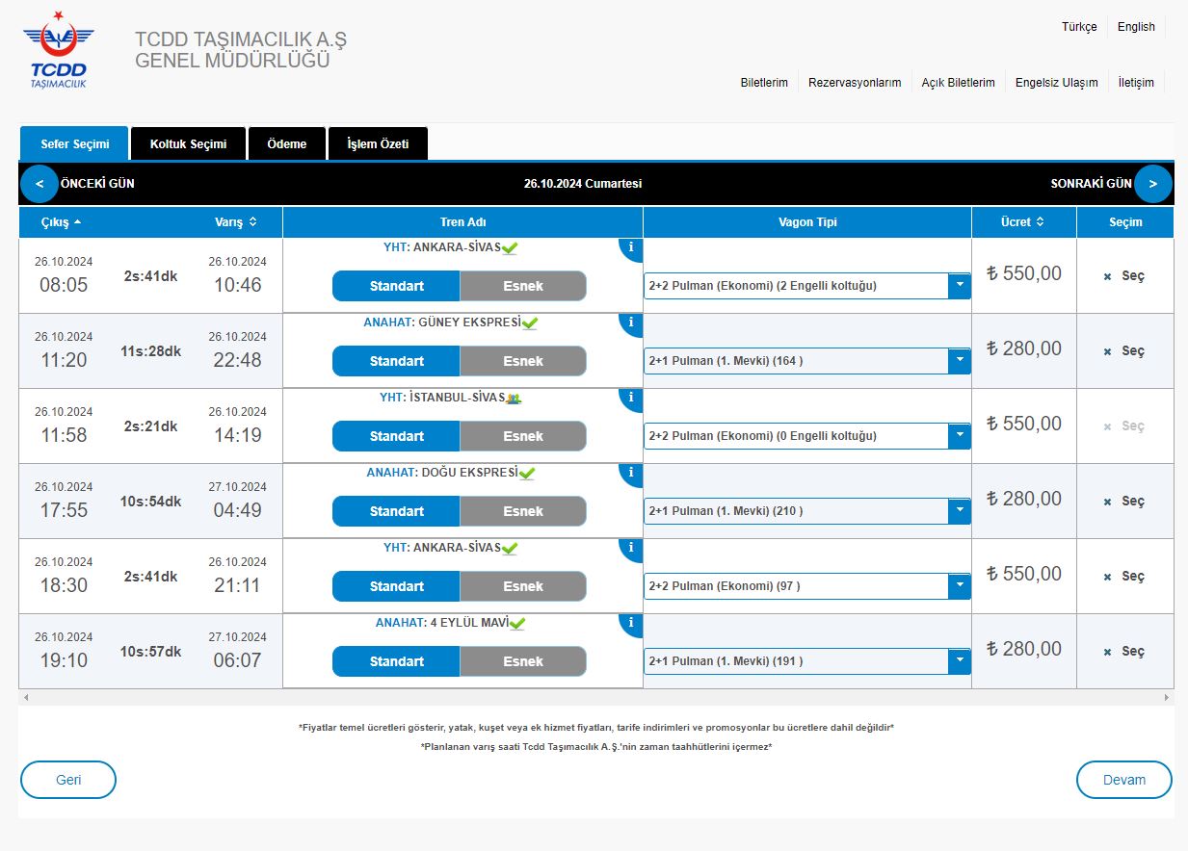Open wagon type dropdown for Güney Ekspresi
This screenshot has width=1188, height=851.
coord(959,361)
